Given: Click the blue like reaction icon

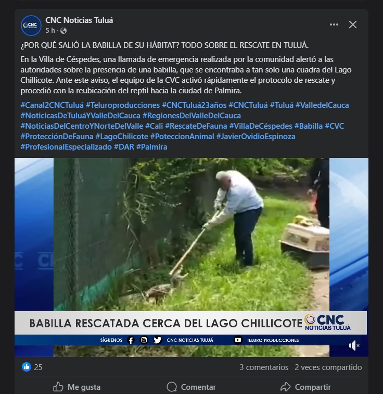Looking at the screenshot, I should (x=27, y=367).
